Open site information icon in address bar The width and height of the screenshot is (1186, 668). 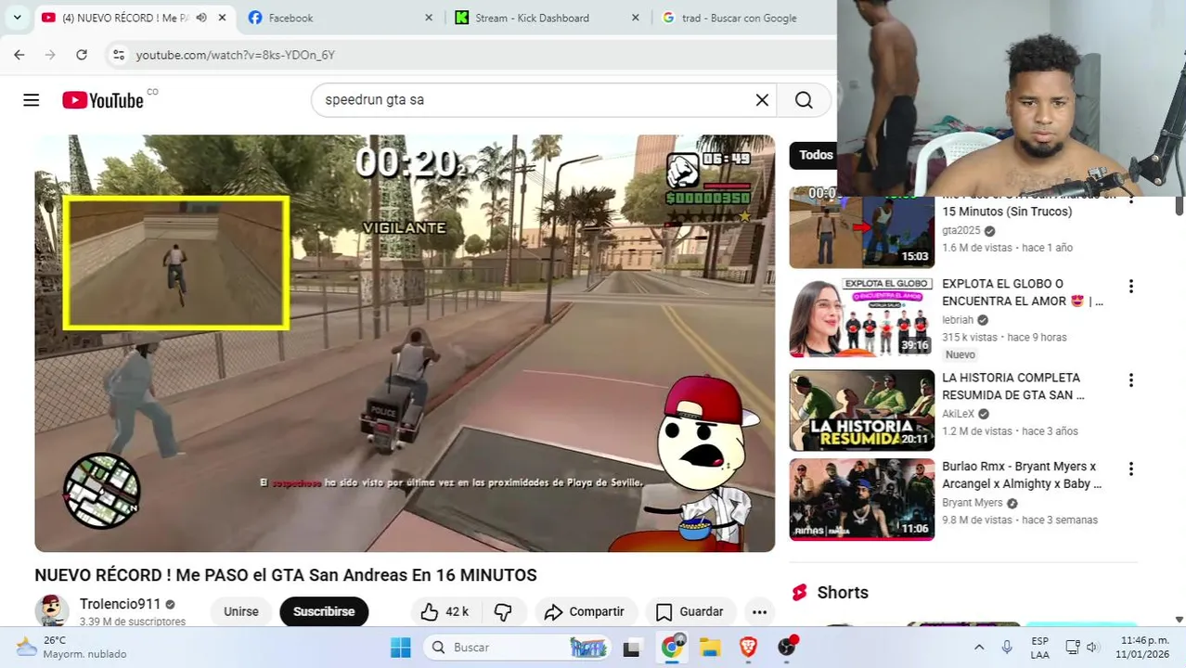(x=119, y=55)
